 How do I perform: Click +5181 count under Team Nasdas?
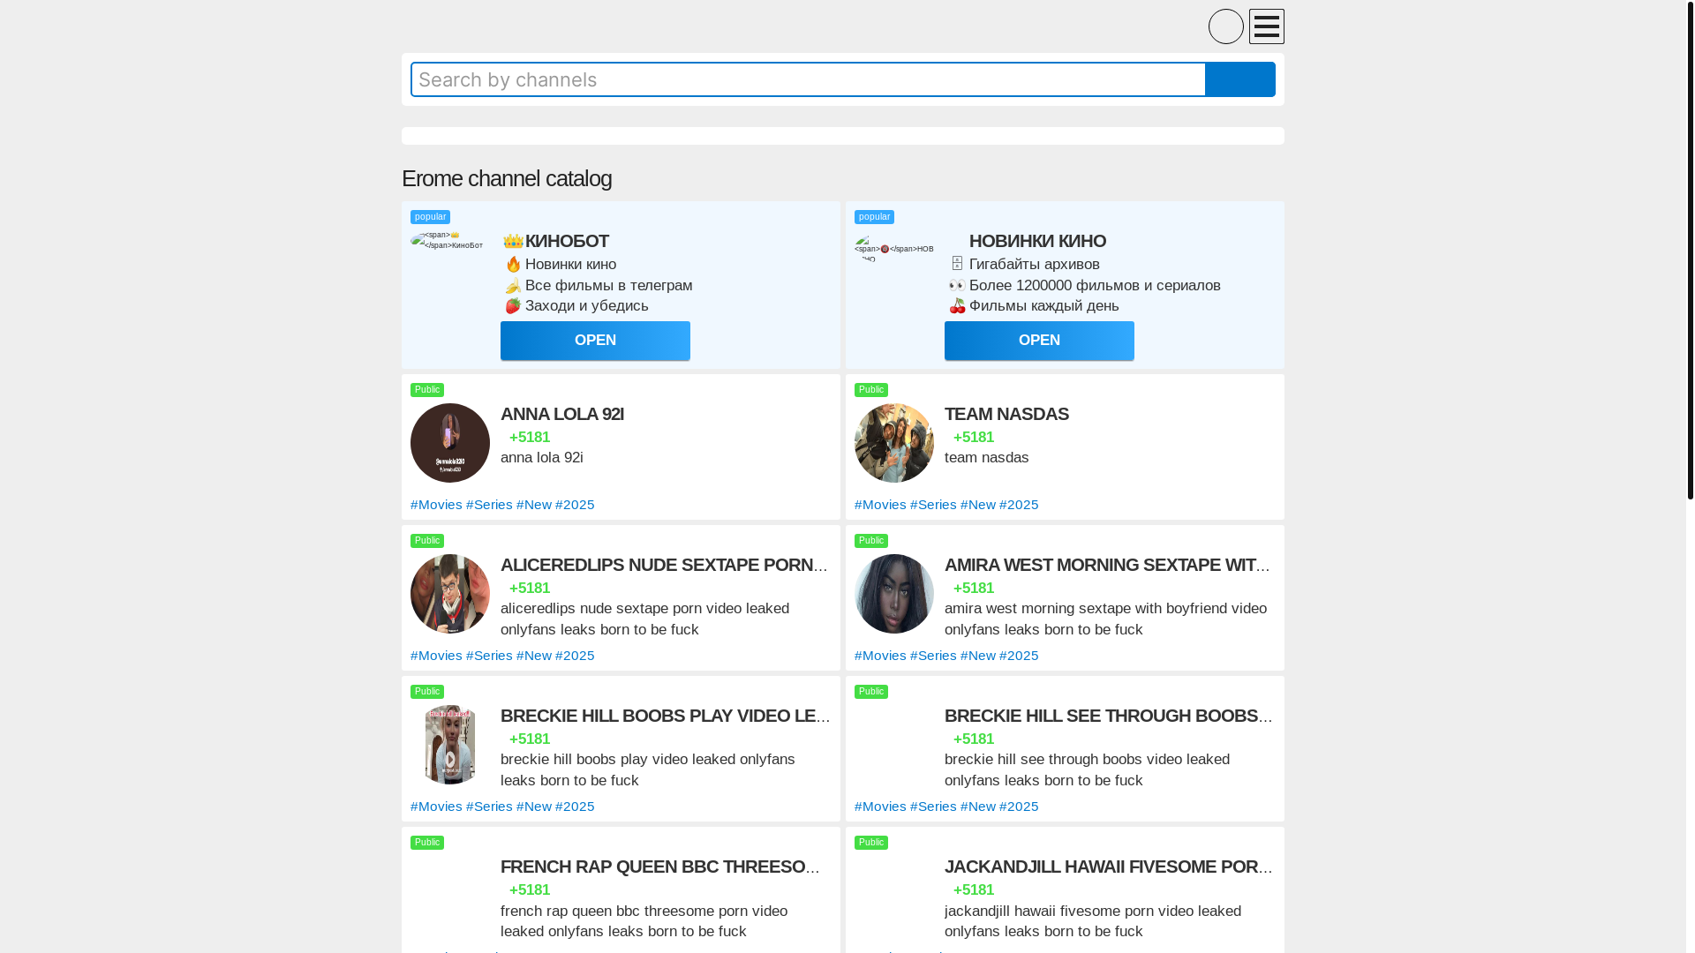[x=973, y=438]
